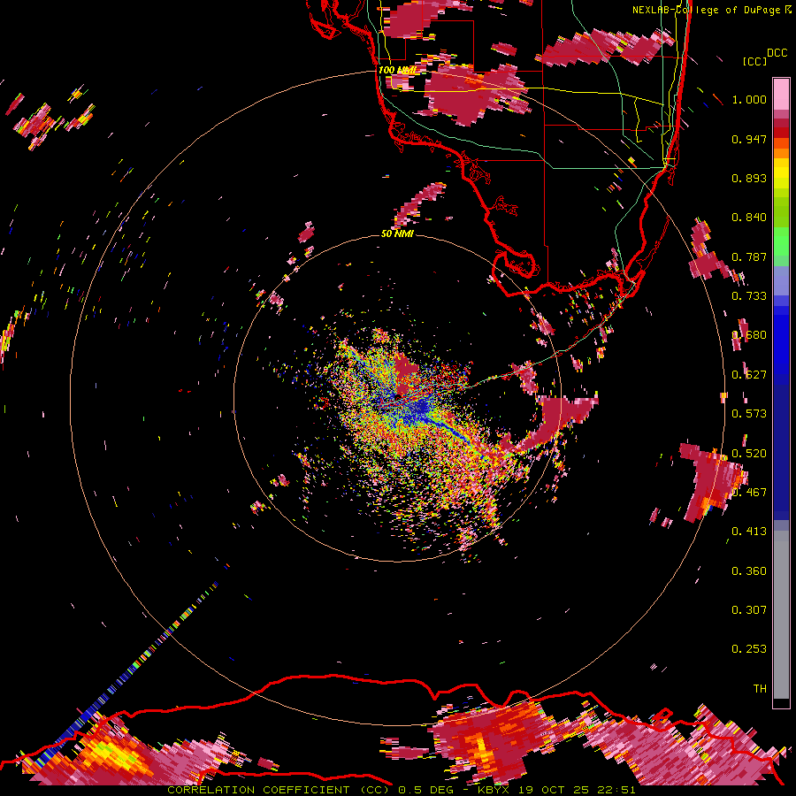Select the 0.360 scale value

[x=749, y=571]
